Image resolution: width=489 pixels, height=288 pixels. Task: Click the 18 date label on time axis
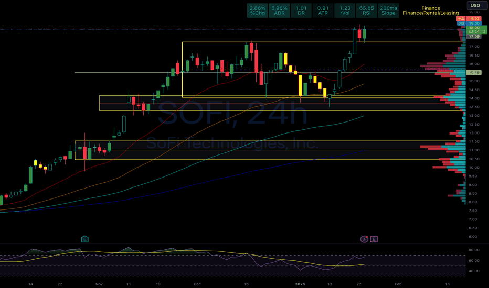tap(447, 284)
